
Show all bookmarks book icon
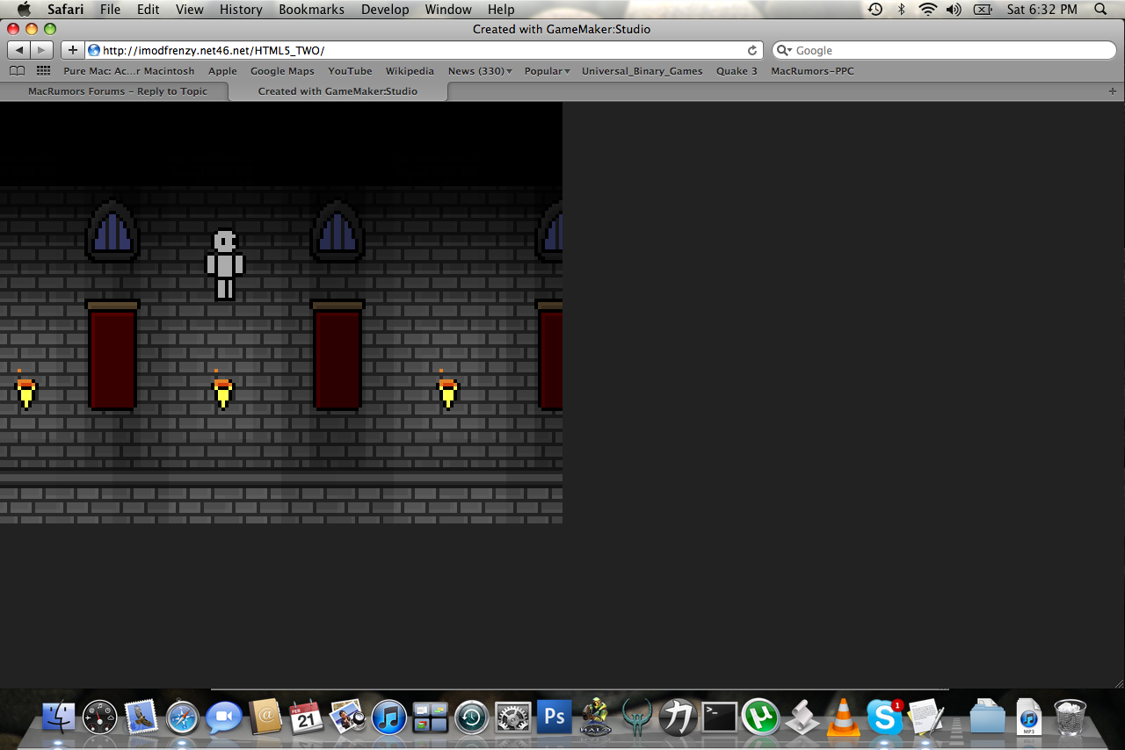17,71
